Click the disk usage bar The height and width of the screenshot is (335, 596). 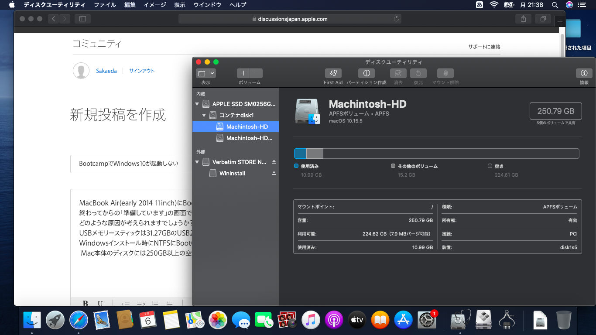click(436, 154)
